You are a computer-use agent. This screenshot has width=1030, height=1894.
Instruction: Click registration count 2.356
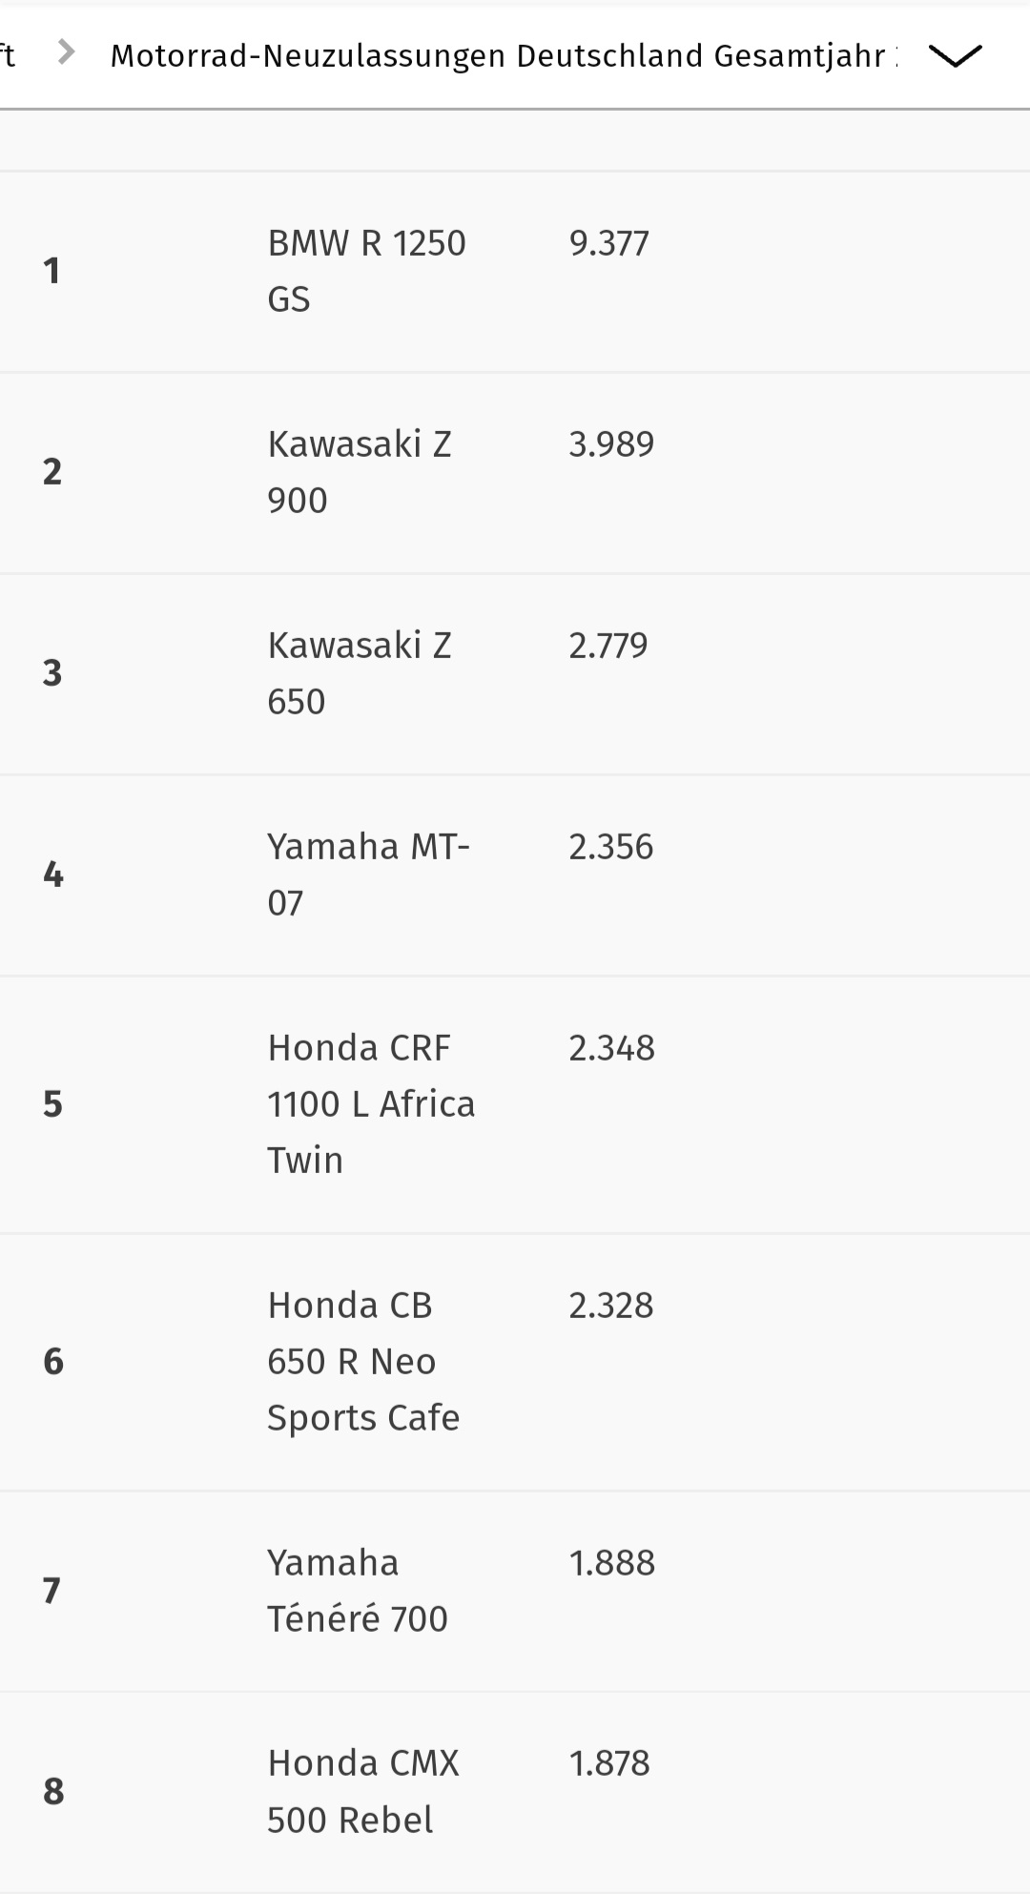tap(611, 847)
